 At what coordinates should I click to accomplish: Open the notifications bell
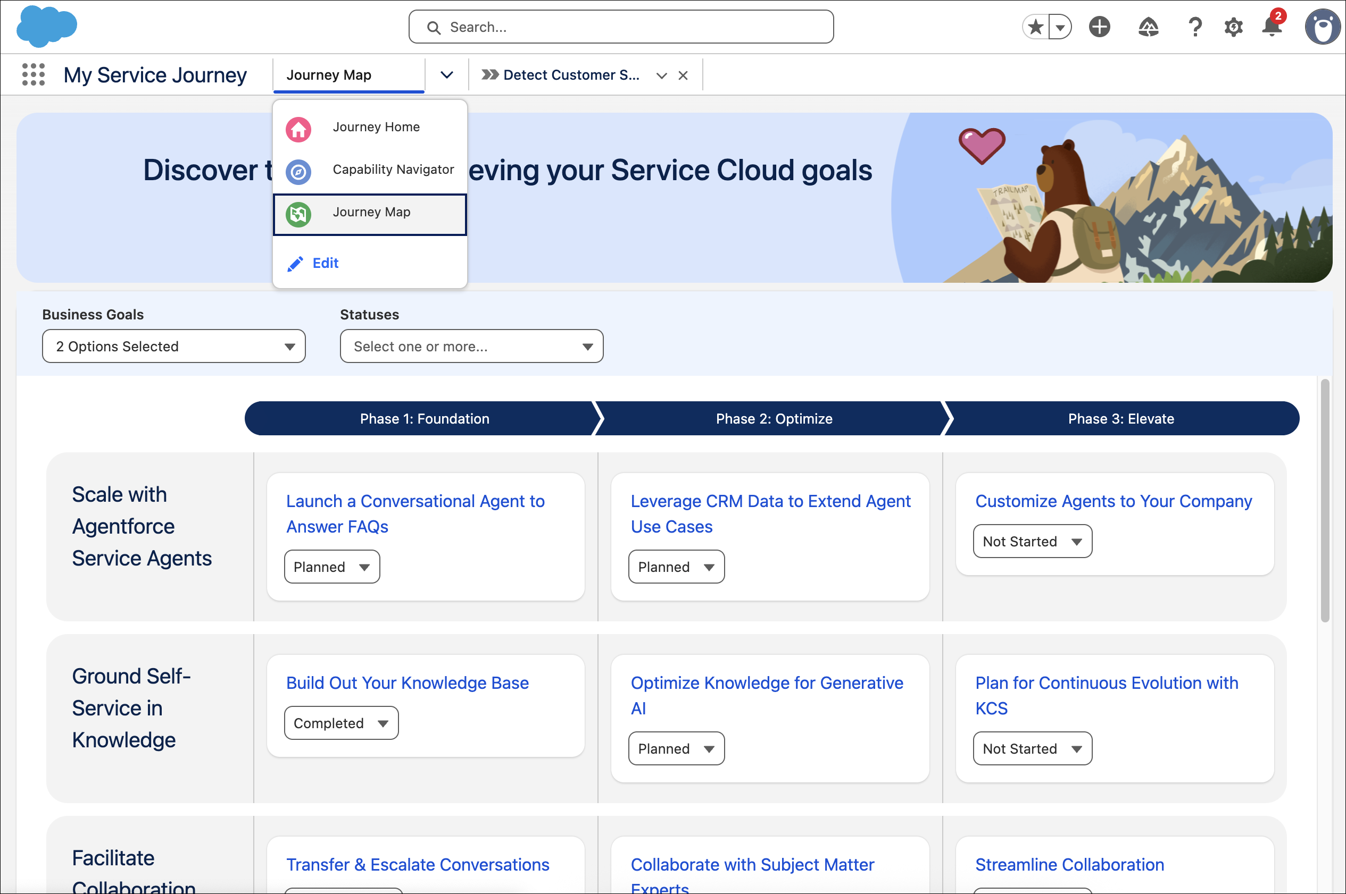pos(1272,27)
